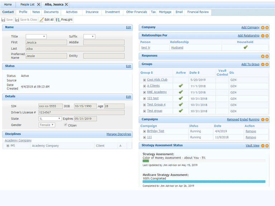This screenshot has height=206, width=275.
Task: Click the plus icon in the Company panel
Action: (x=262, y=28)
